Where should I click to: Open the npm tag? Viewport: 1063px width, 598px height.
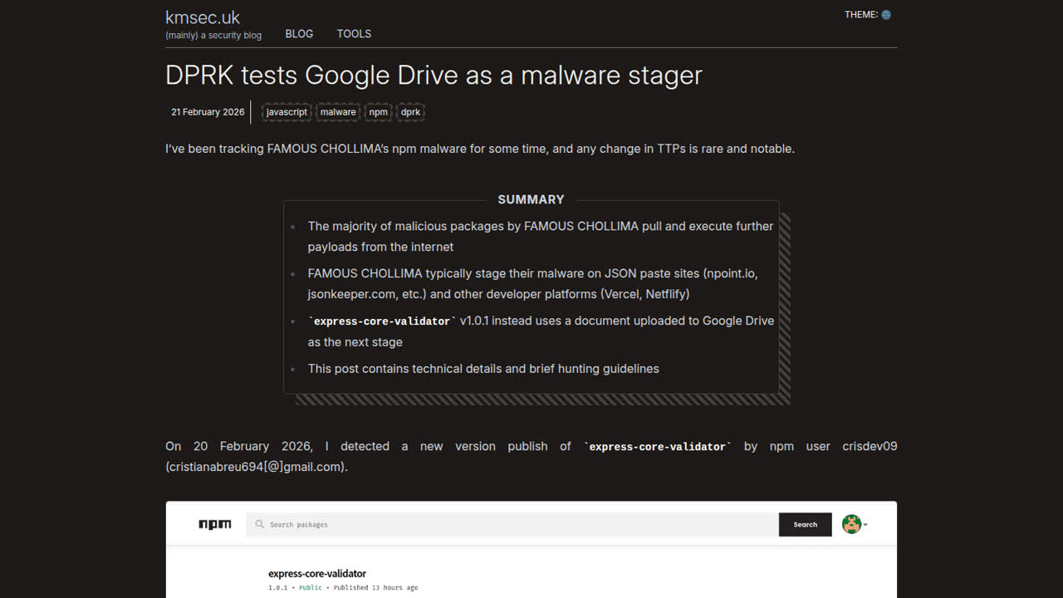tap(379, 112)
